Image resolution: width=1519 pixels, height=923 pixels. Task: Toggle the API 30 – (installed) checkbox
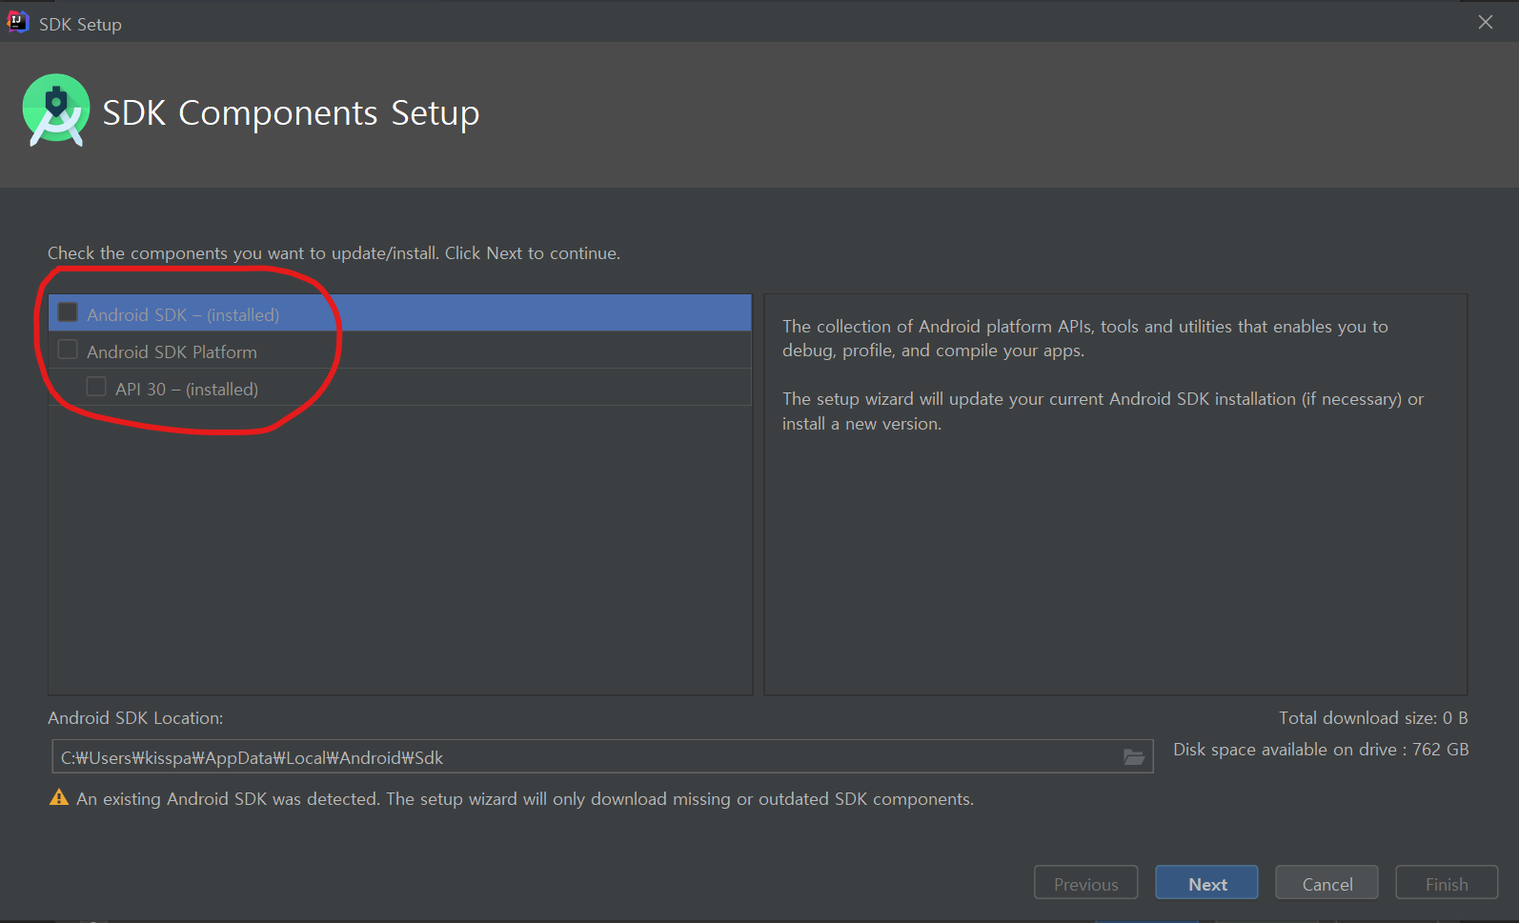96,387
